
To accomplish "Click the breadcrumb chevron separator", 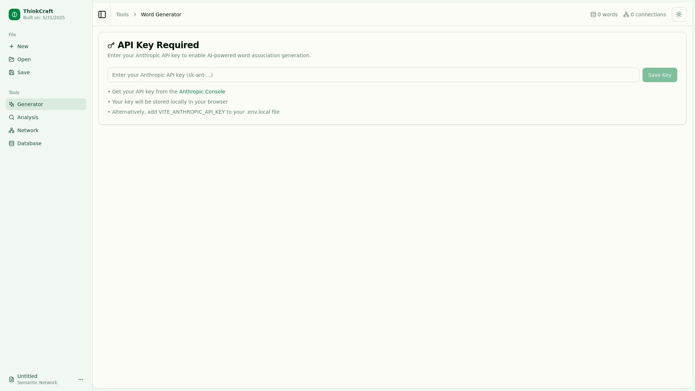I will click(135, 14).
